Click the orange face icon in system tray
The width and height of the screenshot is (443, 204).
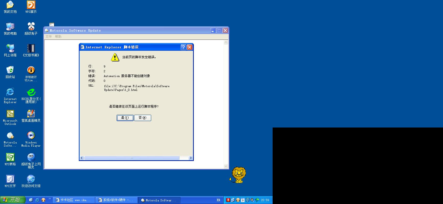[238, 200]
